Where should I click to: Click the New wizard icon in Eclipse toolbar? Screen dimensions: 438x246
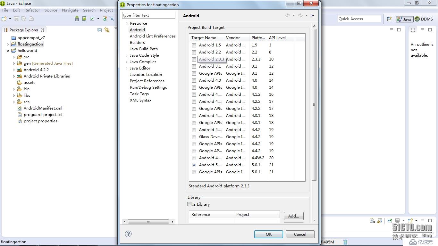4,19
